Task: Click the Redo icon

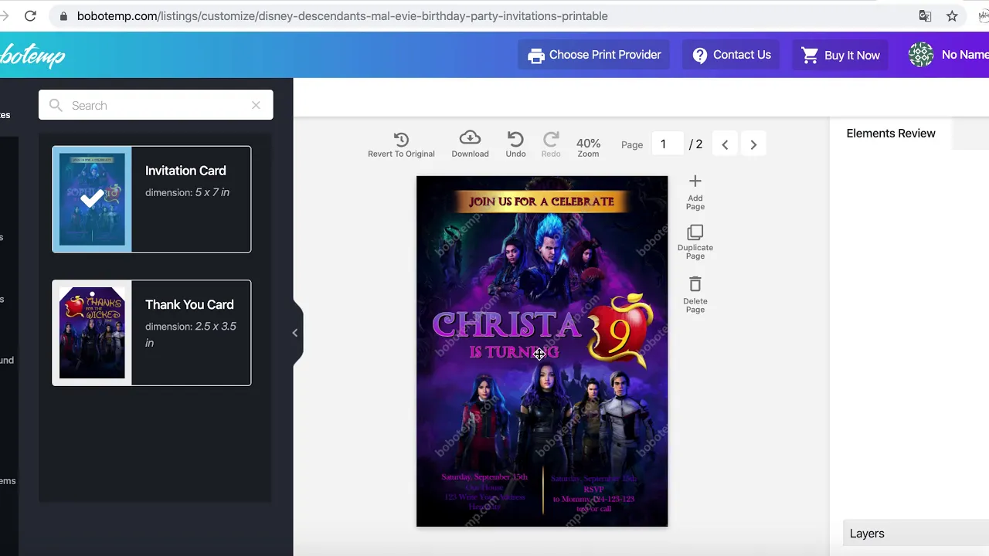Action: pos(551,139)
